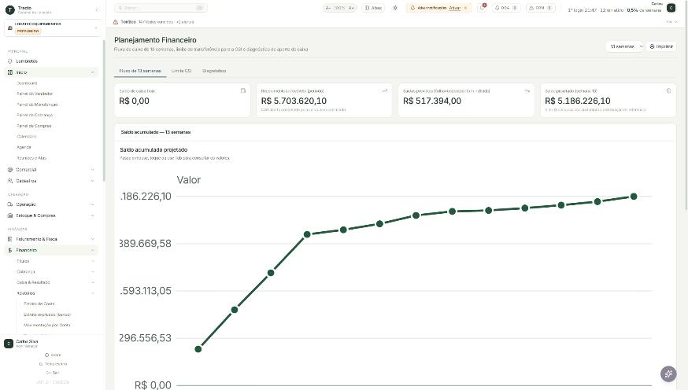Click the Carlos Silva avatar in sidebar

click(x=9, y=344)
